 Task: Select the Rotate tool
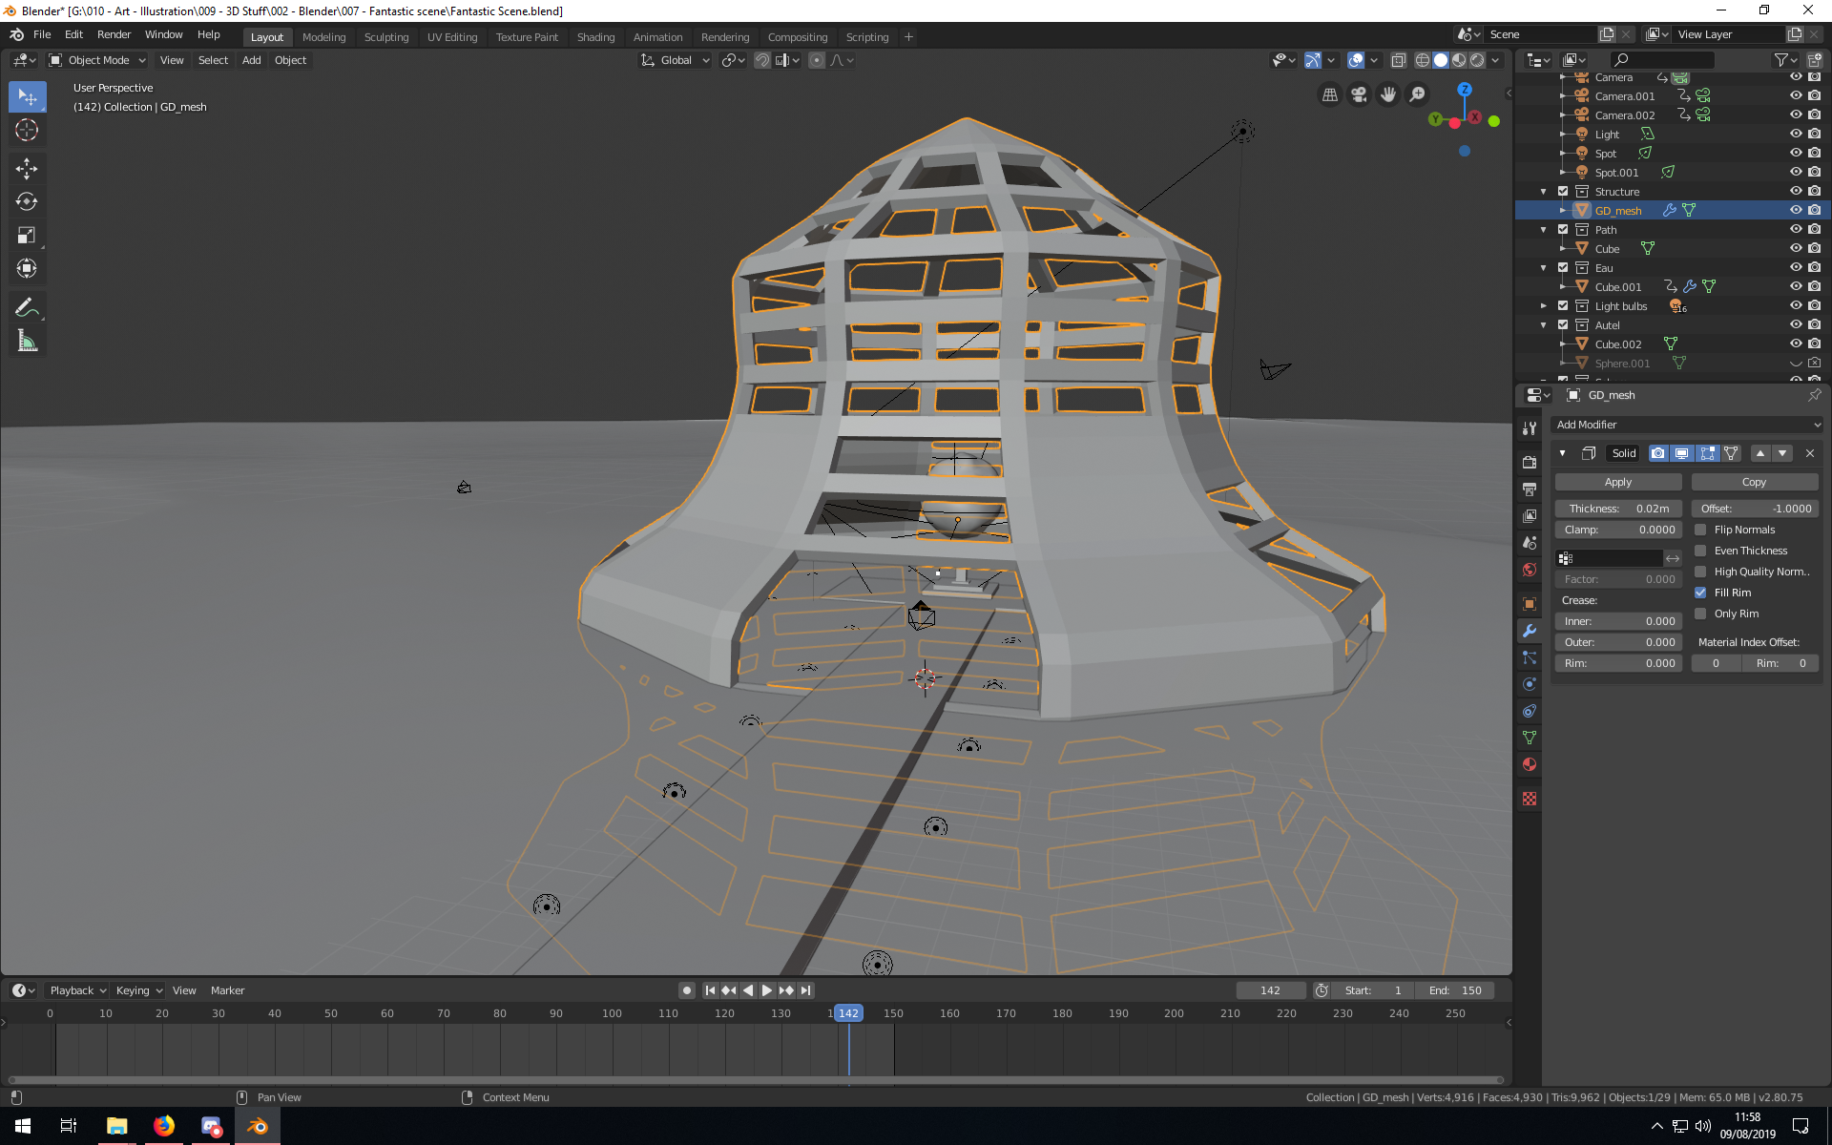coord(27,202)
